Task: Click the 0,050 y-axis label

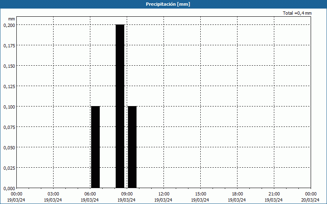Action: tap(9, 148)
